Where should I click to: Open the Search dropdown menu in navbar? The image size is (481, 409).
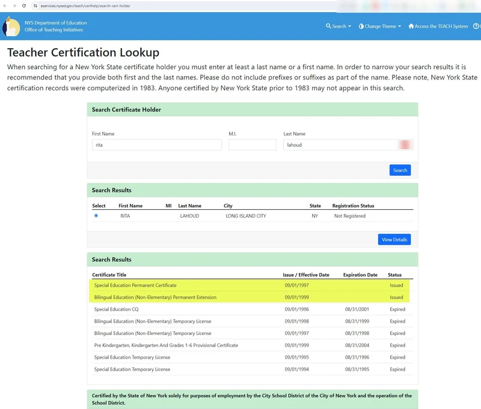pos(339,26)
